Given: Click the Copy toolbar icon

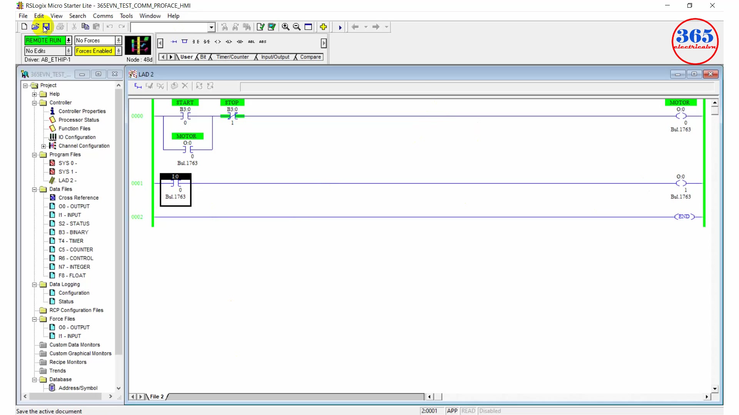Looking at the screenshot, I should (x=85, y=27).
